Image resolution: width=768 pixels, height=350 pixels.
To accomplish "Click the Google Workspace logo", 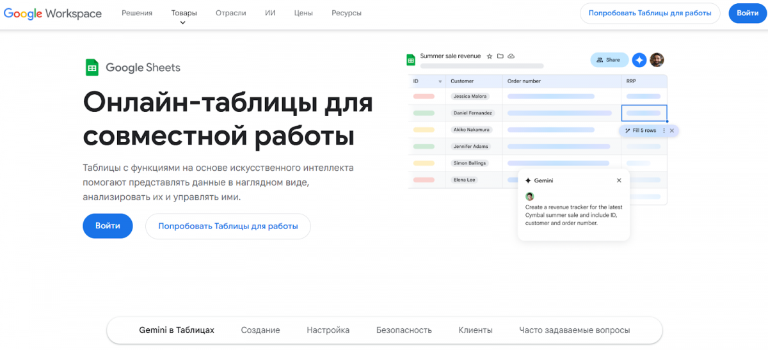I will click(x=52, y=13).
